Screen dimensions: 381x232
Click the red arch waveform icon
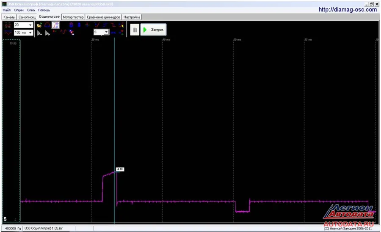tap(47, 25)
